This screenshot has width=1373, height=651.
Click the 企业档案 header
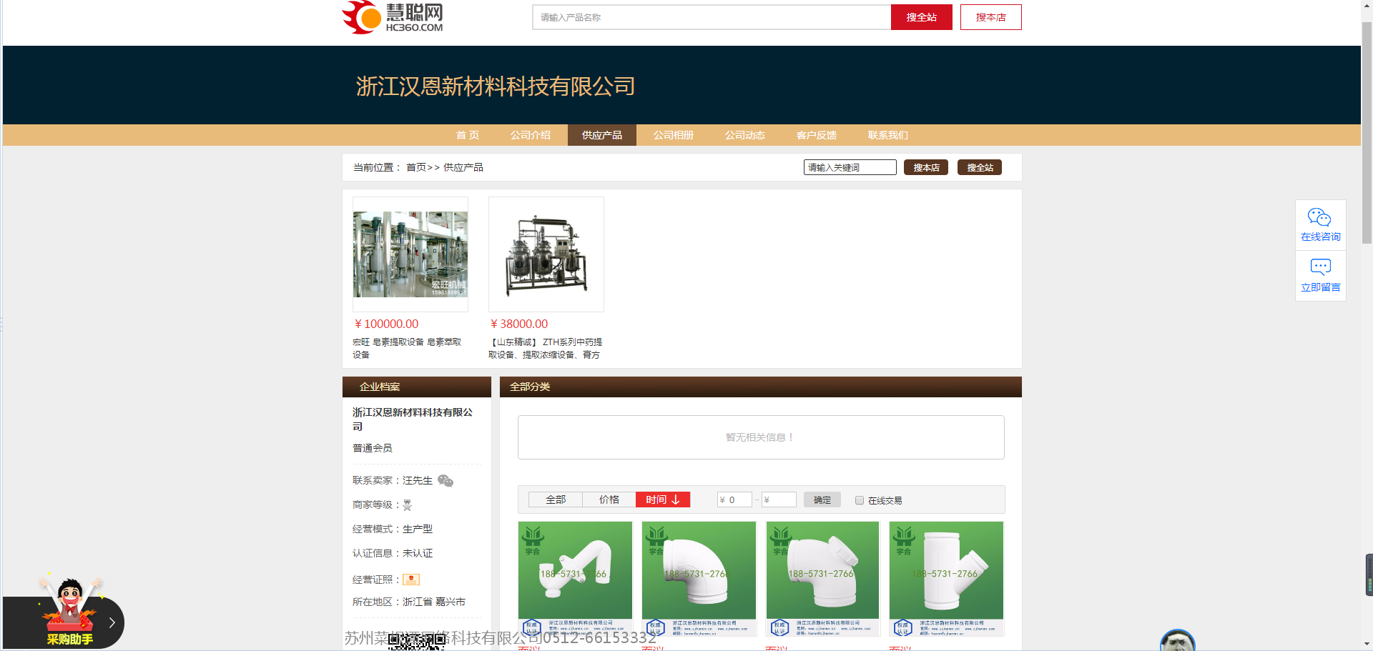click(x=380, y=387)
